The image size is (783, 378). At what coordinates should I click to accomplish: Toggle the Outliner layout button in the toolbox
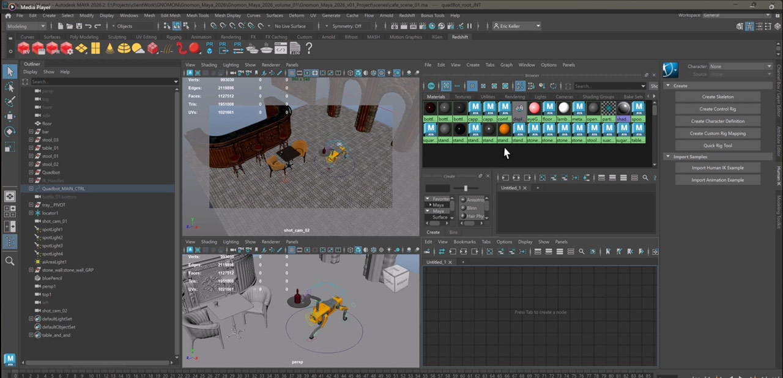[10, 242]
